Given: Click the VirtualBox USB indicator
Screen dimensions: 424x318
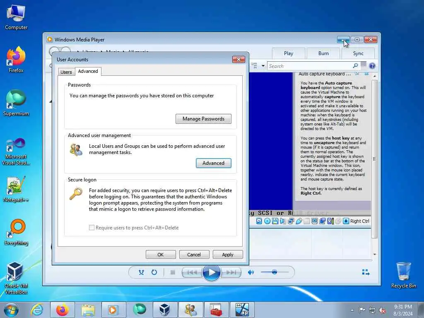Looking at the screenshot, I should [299, 221].
